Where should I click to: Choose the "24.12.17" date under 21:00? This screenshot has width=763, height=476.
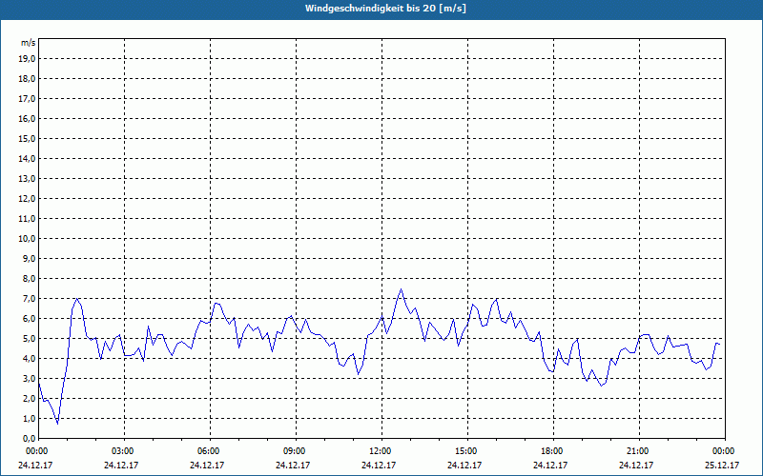tap(636, 465)
